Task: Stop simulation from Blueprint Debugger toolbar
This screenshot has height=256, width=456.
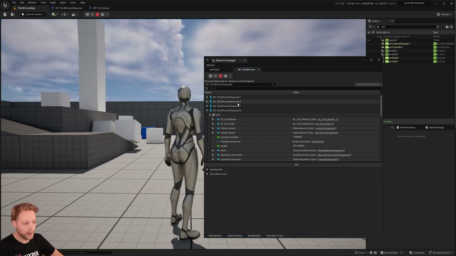Action: (x=220, y=76)
